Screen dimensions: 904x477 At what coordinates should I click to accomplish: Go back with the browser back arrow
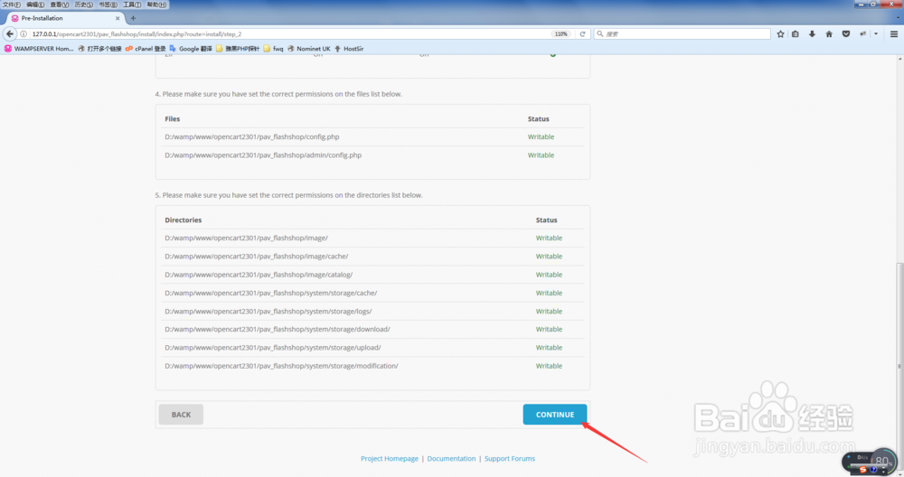[x=9, y=34]
